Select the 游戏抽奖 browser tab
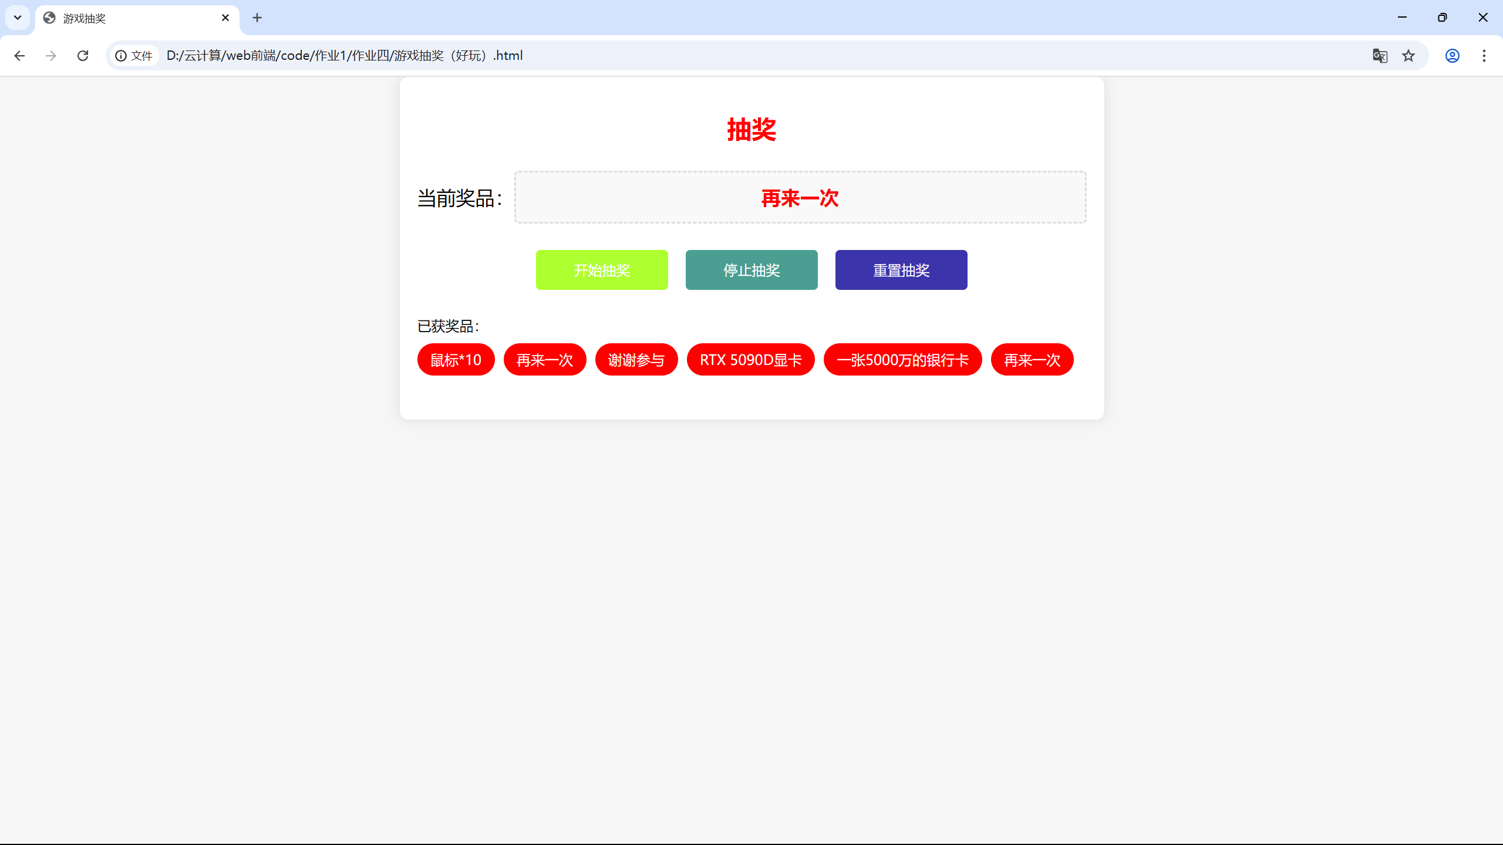 coord(137,18)
